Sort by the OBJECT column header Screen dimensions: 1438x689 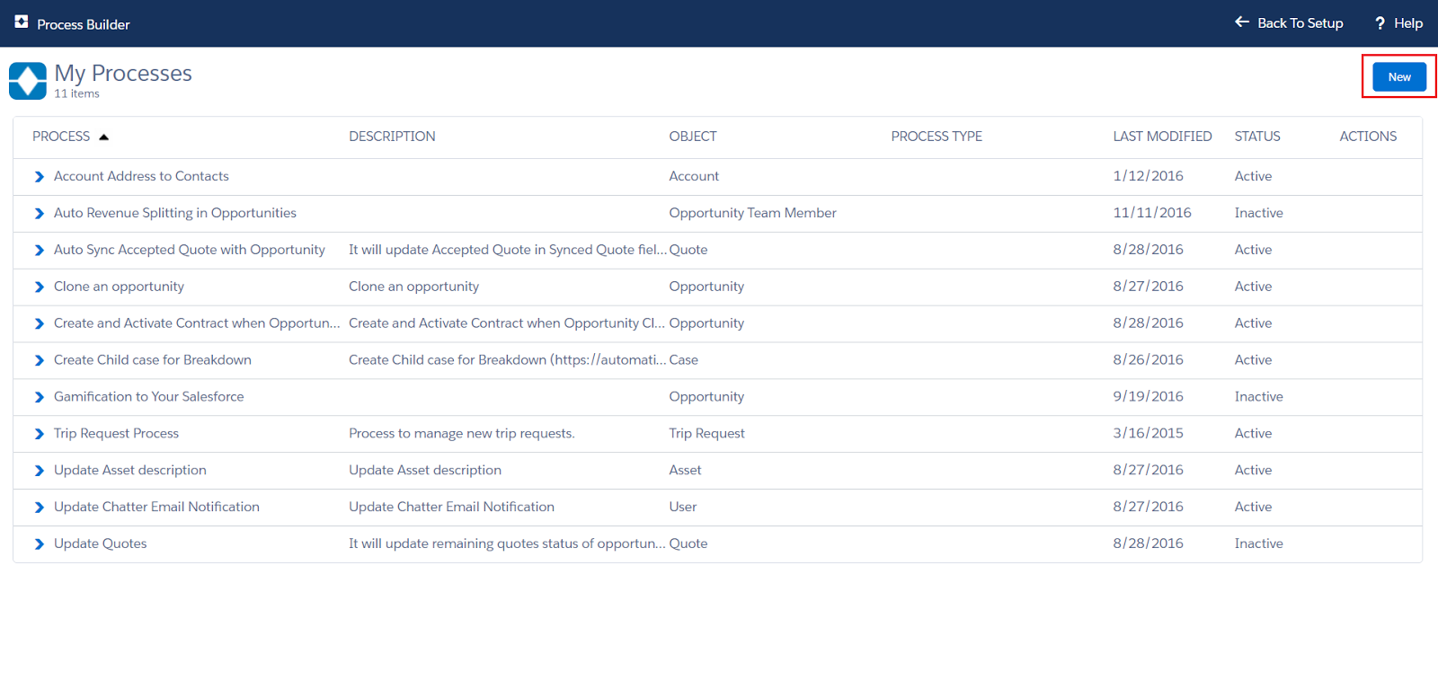tap(693, 137)
